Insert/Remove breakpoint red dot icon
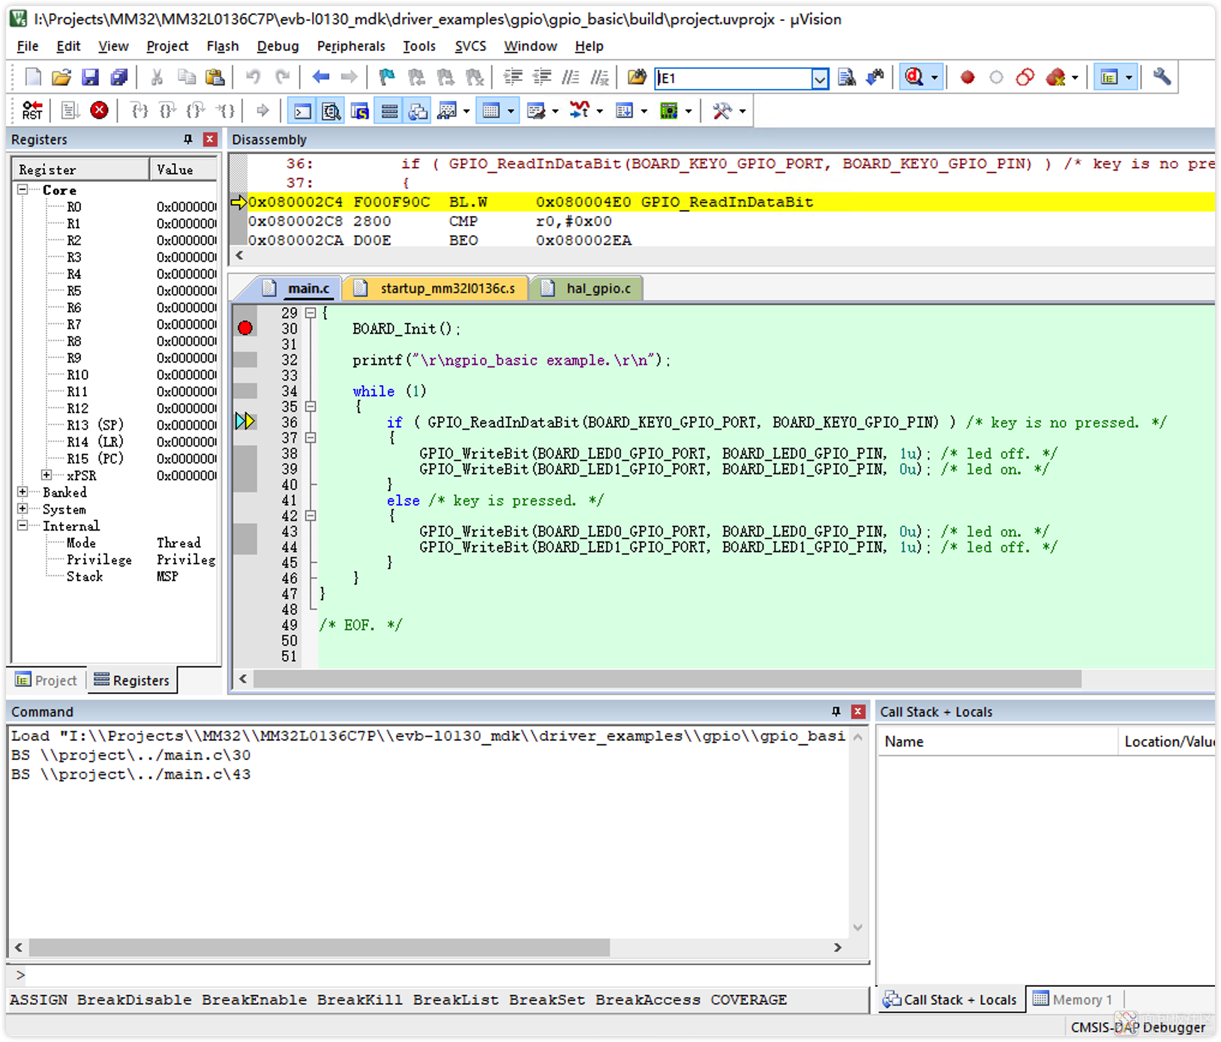 pos(967,77)
